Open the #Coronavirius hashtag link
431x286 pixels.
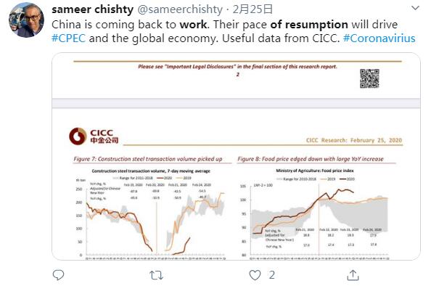point(379,38)
